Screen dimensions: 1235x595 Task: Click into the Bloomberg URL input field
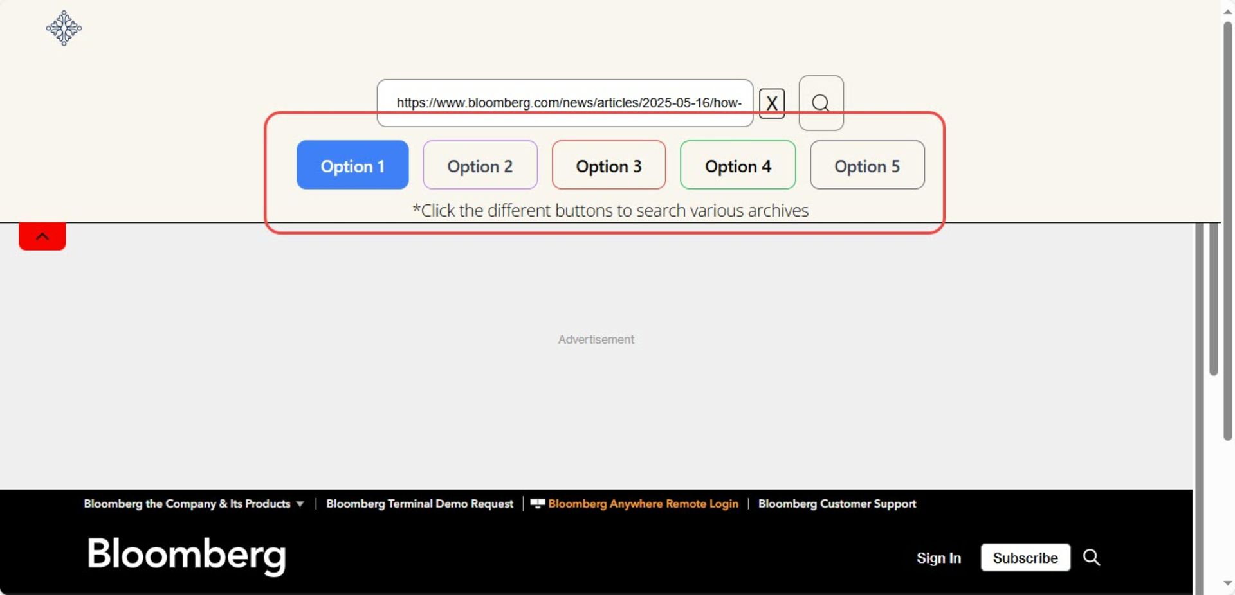tap(565, 103)
